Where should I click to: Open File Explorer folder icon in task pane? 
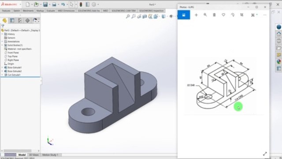pyautogui.click(x=278, y=48)
